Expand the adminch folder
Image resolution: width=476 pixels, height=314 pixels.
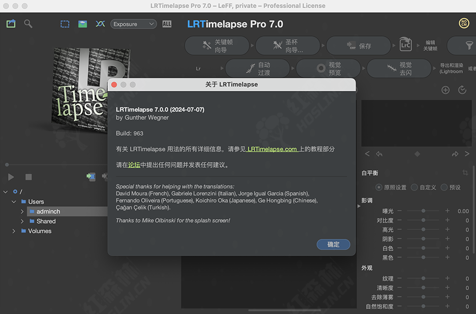tap(22, 211)
